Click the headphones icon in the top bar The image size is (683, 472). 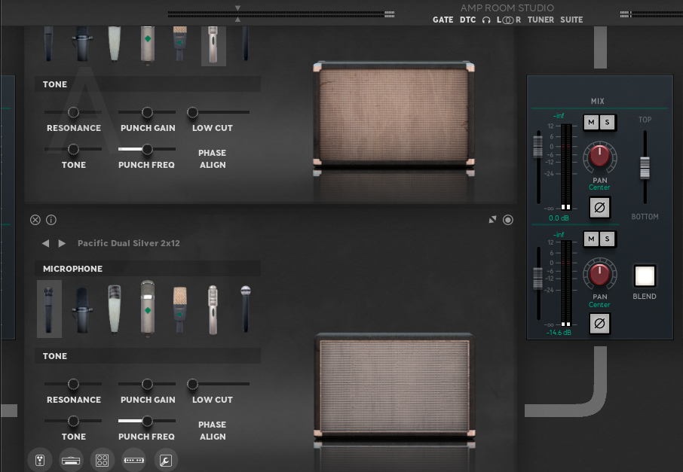click(486, 20)
